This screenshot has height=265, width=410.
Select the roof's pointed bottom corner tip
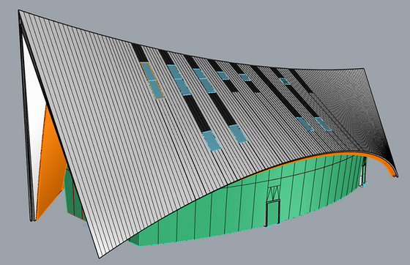tap(100, 257)
